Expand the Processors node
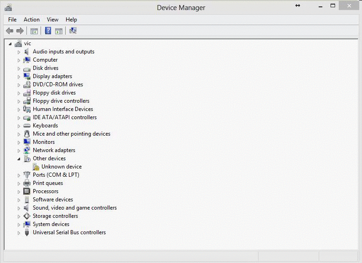The width and height of the screenshot is (362, 263). pos(19,192)
